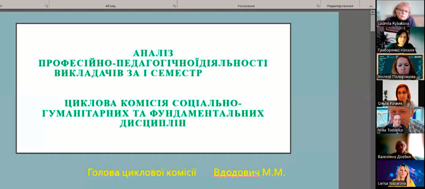Select the Ludmila Rybakova video tile
This screenshot has width=425, height=189.
pyautogui.click(x=400, y=13)
